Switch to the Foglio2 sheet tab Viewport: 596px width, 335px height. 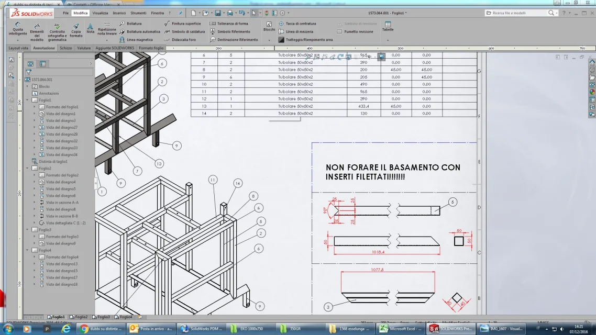pyautogui.click(x=79, y=317)
